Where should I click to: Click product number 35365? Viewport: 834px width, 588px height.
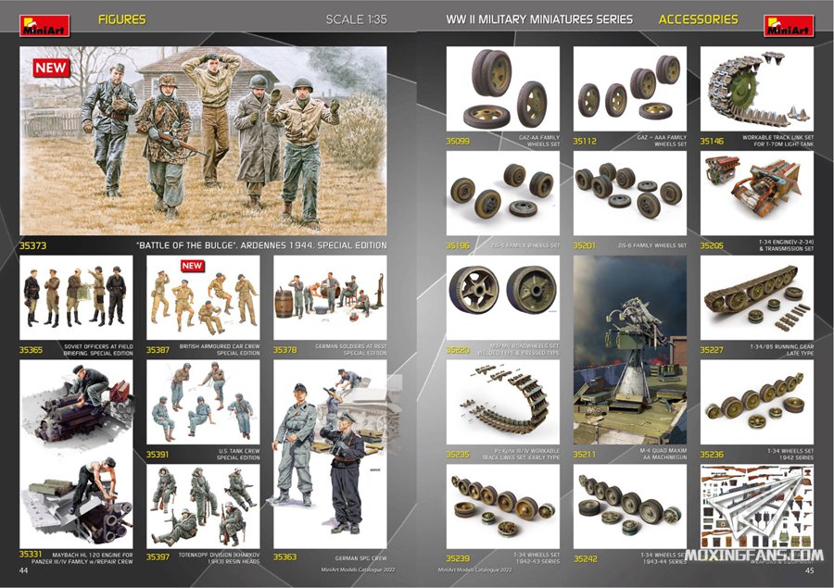(31, 350)
